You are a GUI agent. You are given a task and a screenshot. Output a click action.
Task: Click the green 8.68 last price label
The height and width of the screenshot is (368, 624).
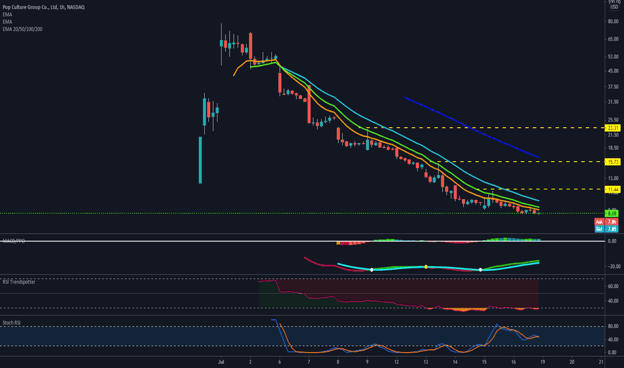pos(612,213)
